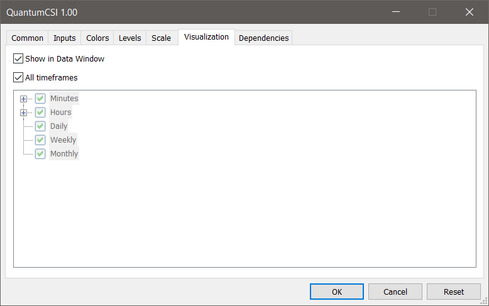This screenshot has height=306, width=489.
Task: Open the Scale tab
Action: coord(161,38)
